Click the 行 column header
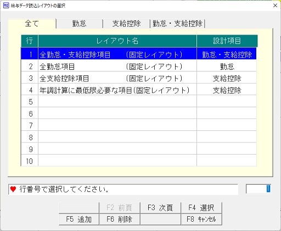The height and width of the screenshot is (231, 281). tap(30, 41)
